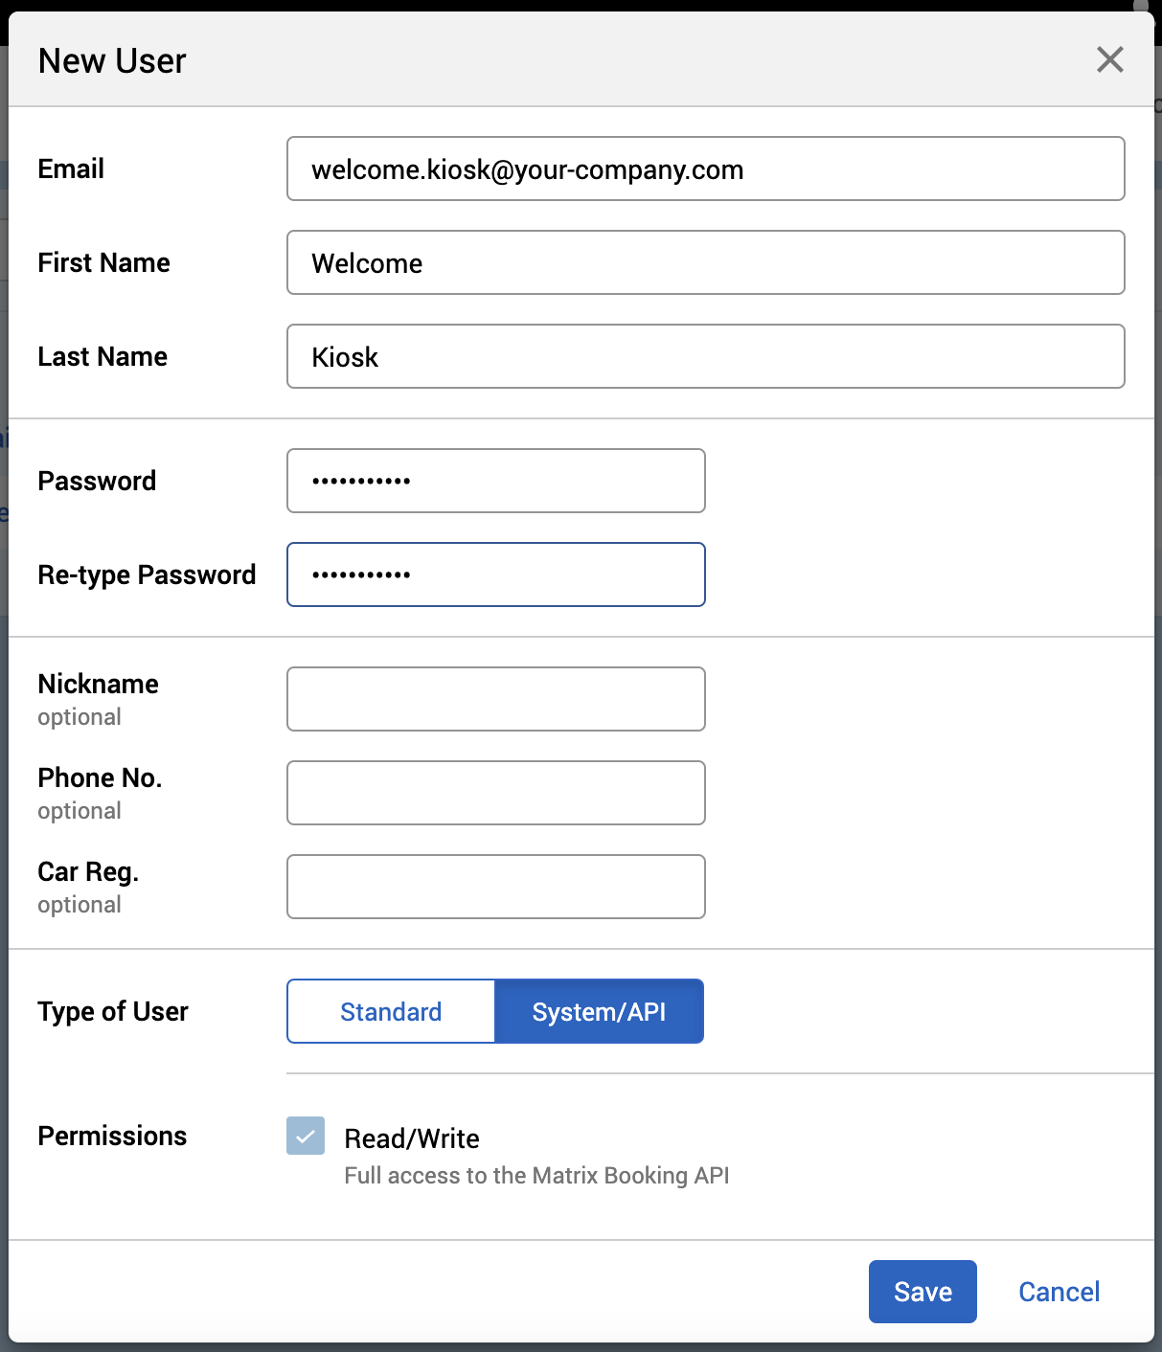Click the empty Nickname field

click(495, 700)
